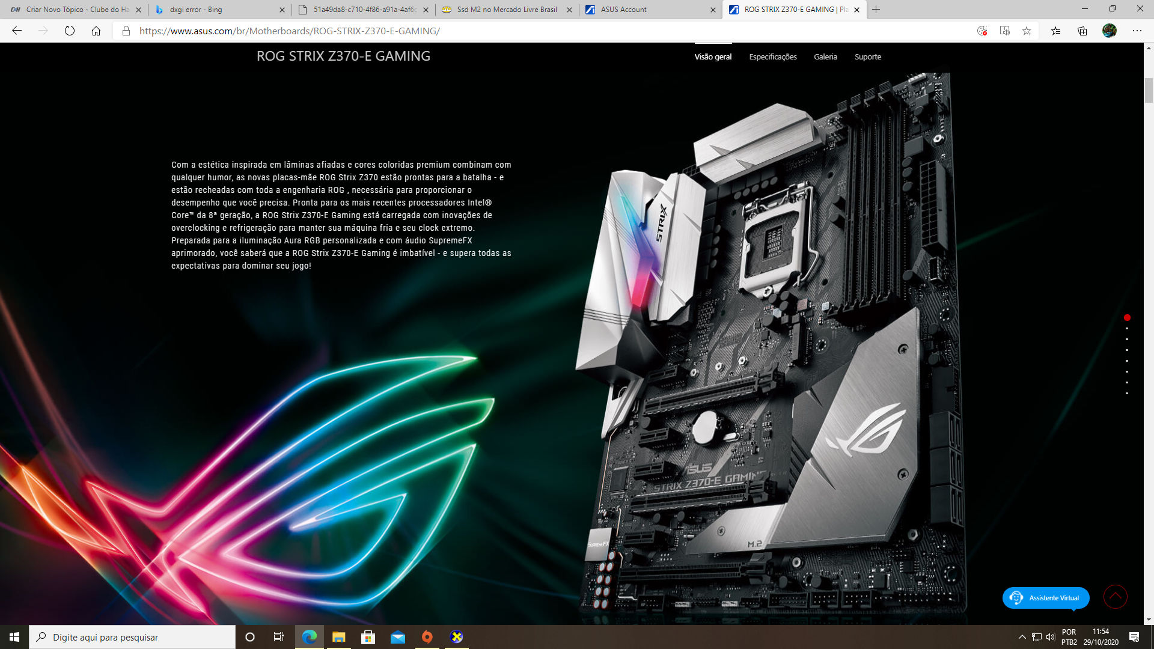Image resolution: width=1154 pixels, height=649 pixels.
Task: Add this page to favorites star
Action: [x=1027, y=31]
